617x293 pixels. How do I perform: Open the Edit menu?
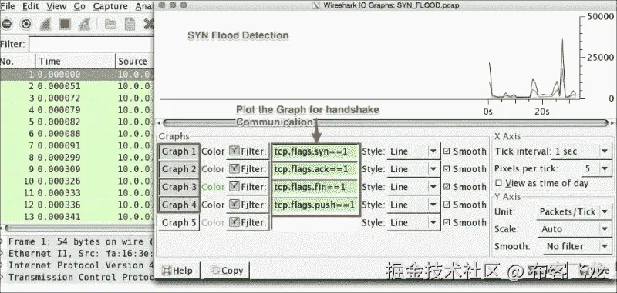tap(31, 6)
